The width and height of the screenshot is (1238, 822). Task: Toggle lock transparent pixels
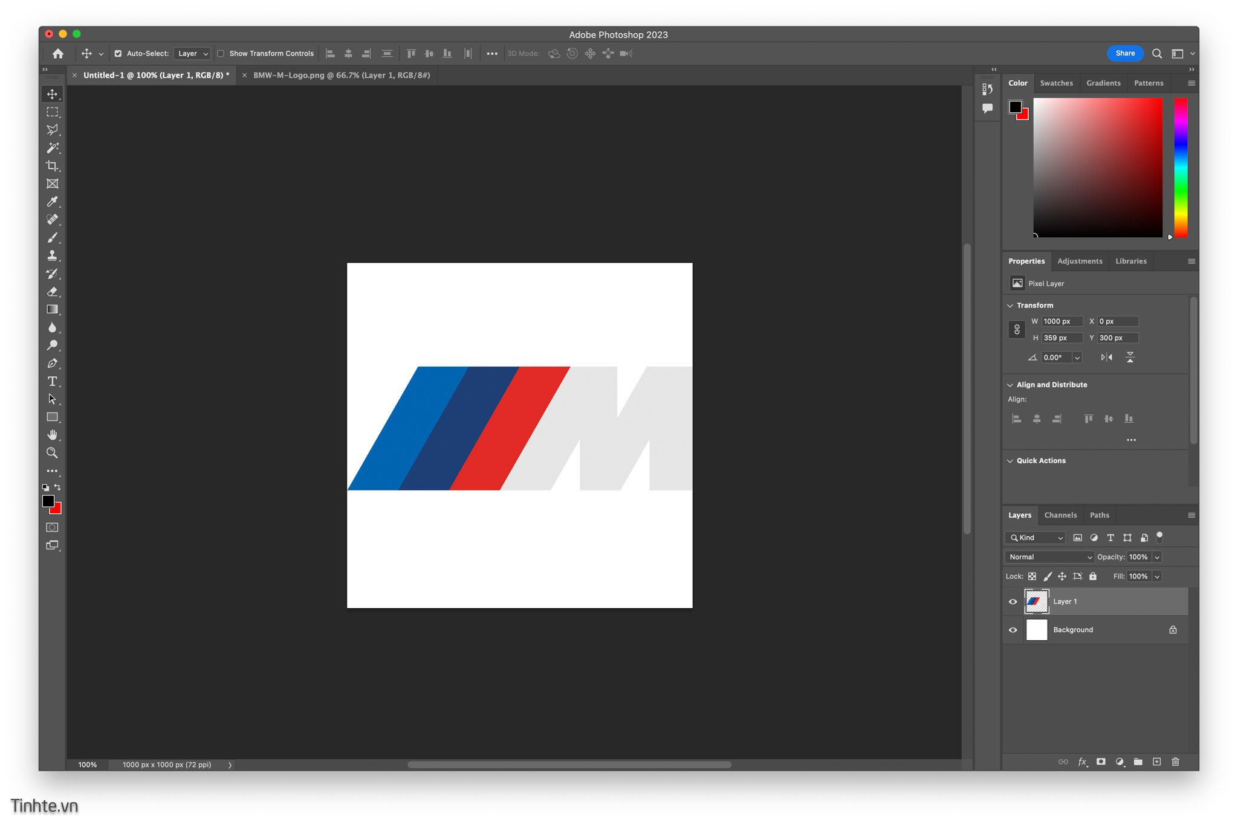pos(1032,576)
